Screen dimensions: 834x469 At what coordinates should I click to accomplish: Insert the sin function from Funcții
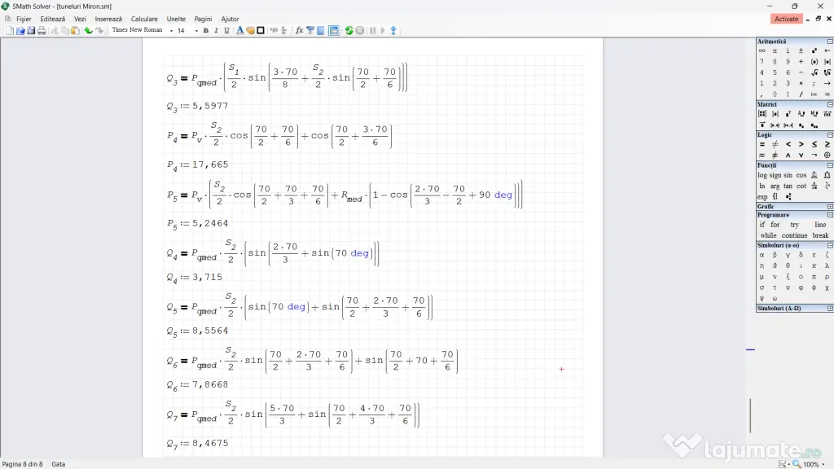(x=788, y=175)
